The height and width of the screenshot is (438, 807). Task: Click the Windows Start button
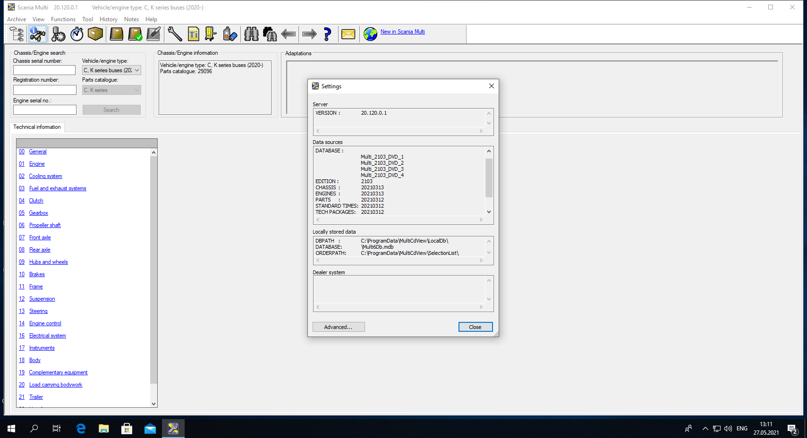pyautogui.click(x=11, y=429)
